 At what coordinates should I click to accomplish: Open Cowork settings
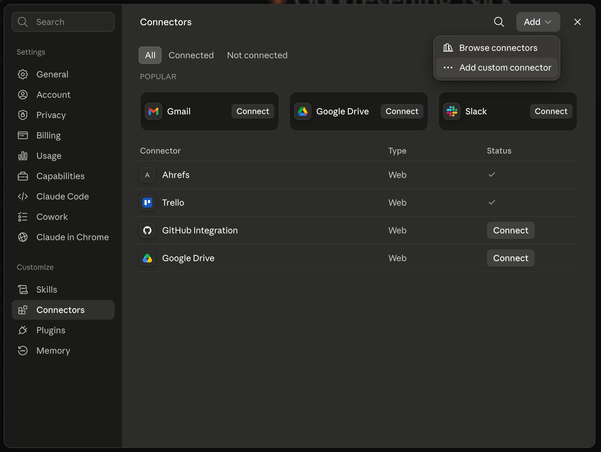tap(63, 217)
